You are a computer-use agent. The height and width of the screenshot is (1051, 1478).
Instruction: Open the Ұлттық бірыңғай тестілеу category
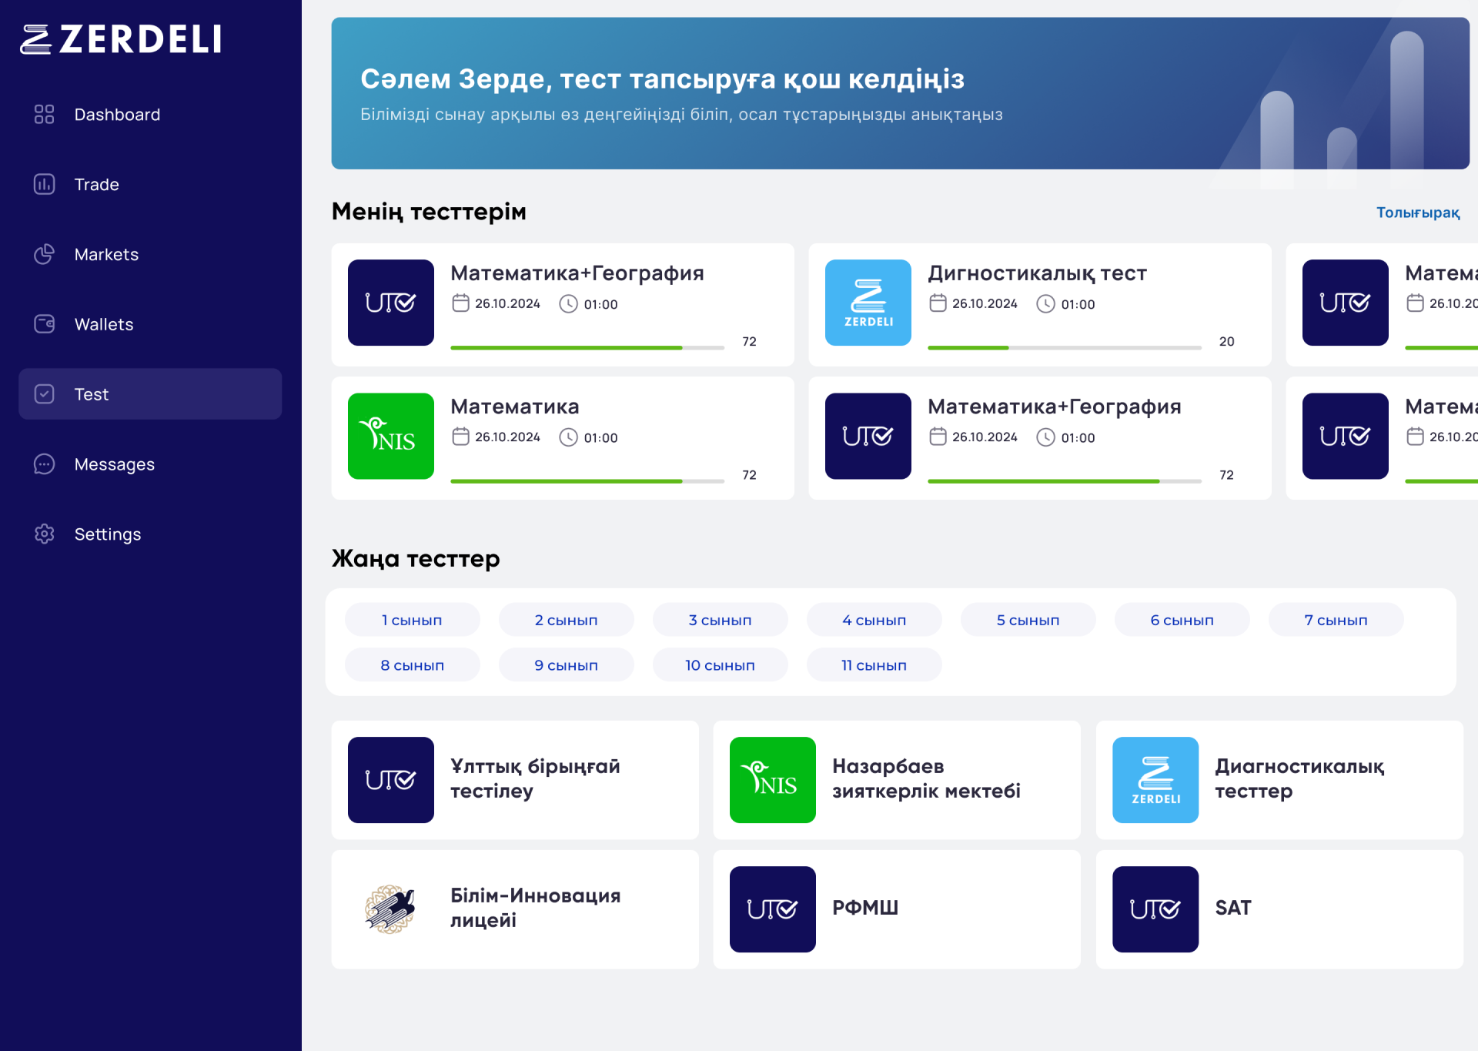[x=515, y=780]
